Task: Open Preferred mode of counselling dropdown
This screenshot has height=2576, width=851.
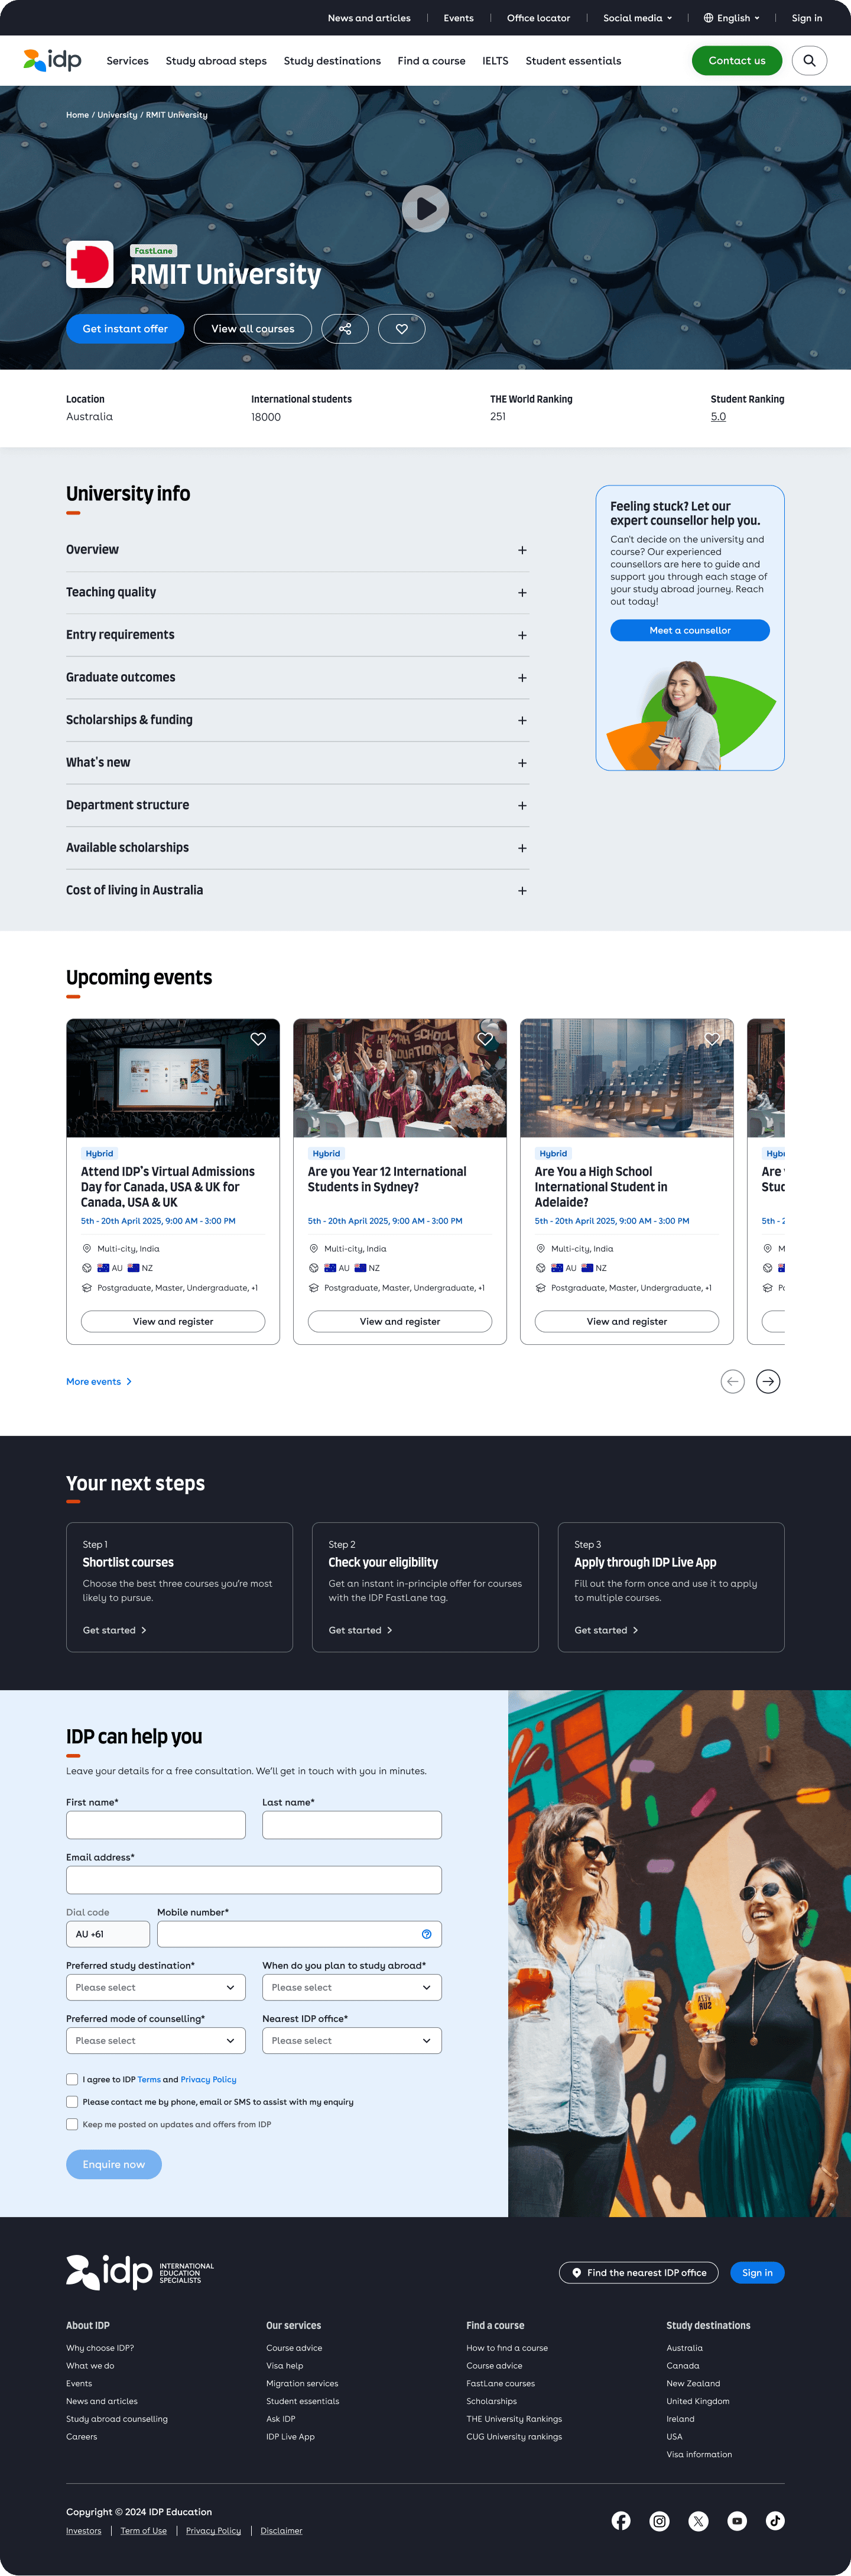Action: point(156,2040)
